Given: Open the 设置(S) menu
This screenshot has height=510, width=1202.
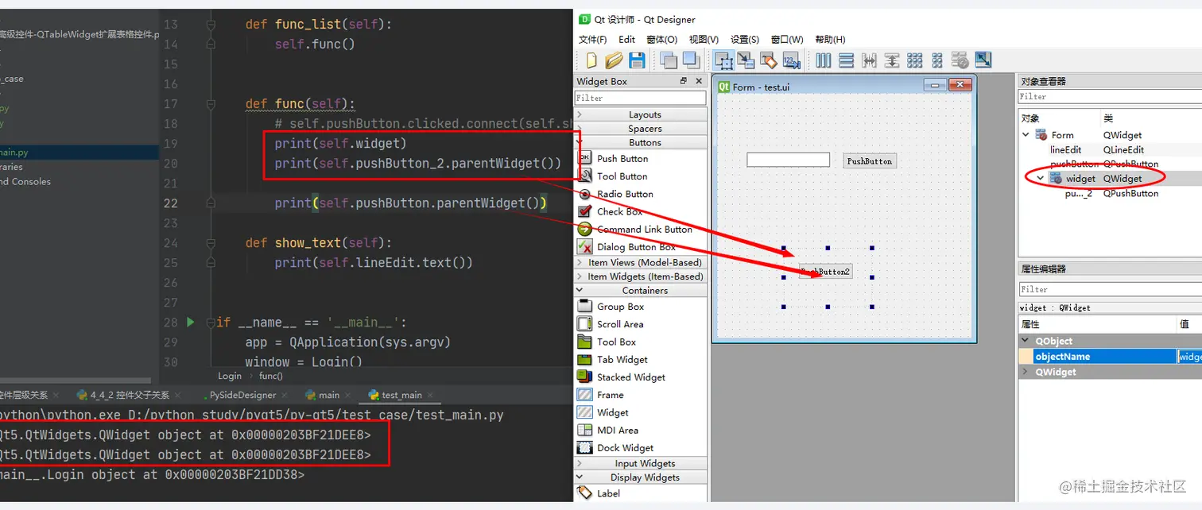Looking at the screenshot, I should [x=745, y=40].
